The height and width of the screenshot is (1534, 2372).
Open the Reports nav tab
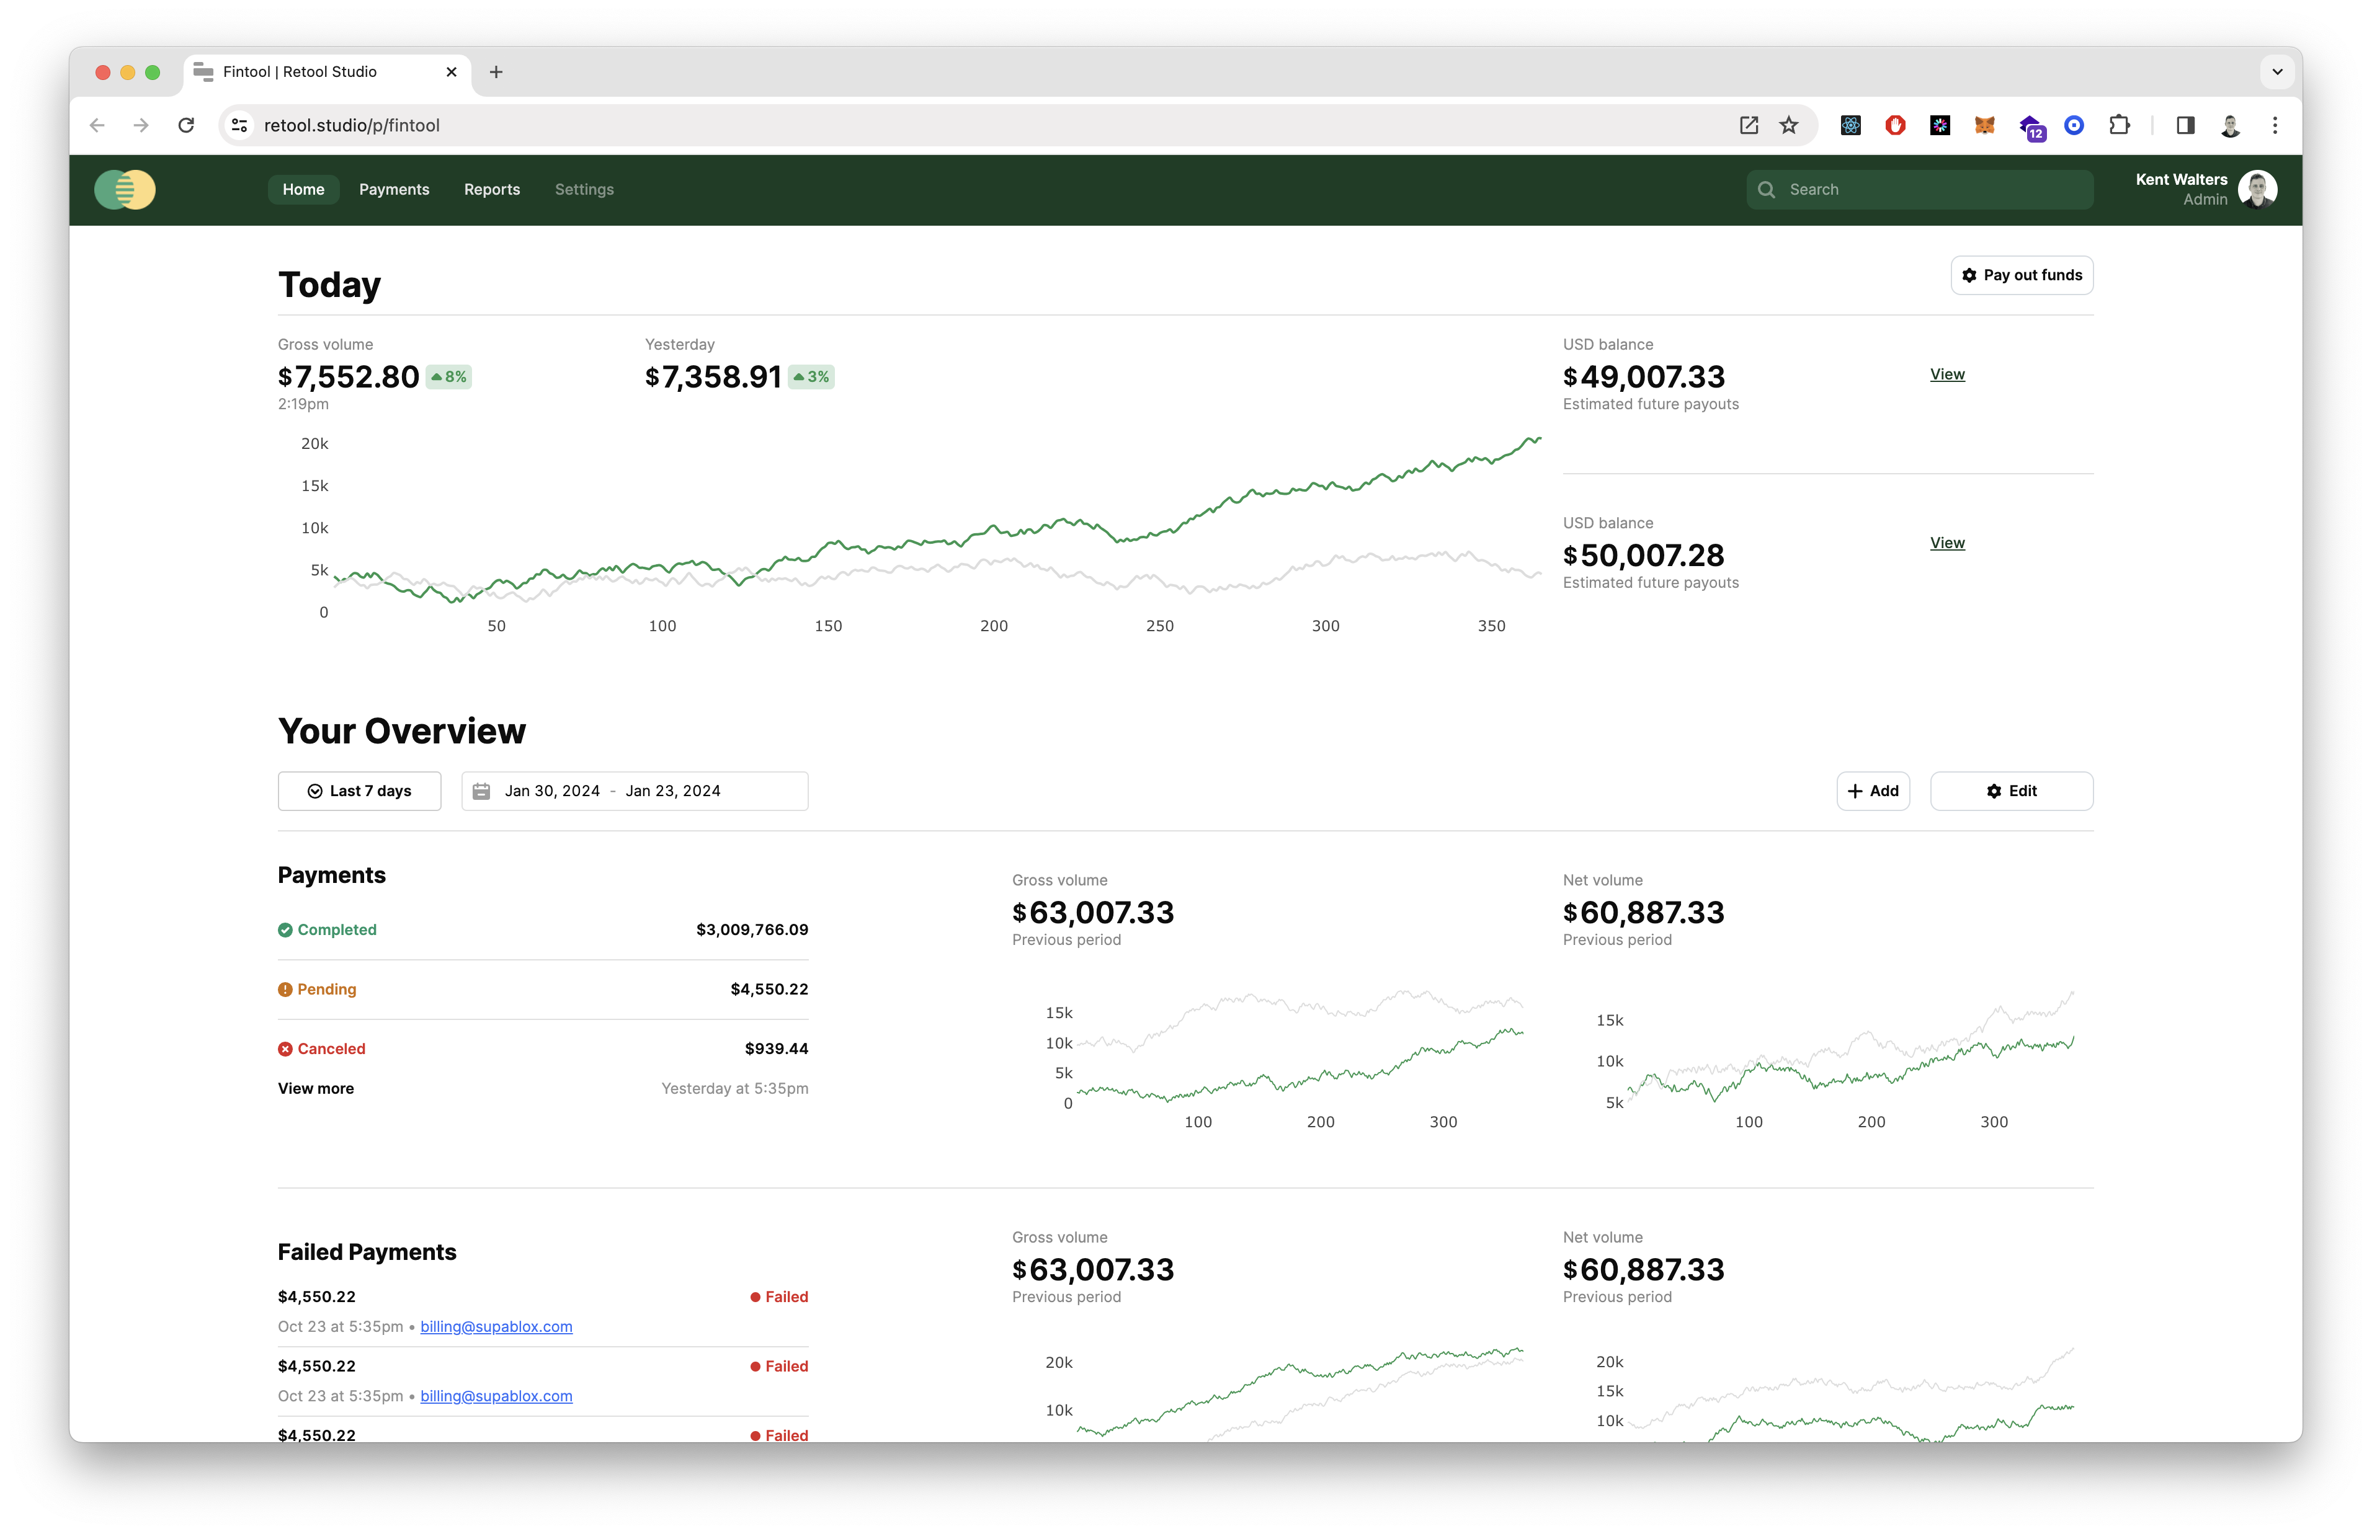click(492, 189)
